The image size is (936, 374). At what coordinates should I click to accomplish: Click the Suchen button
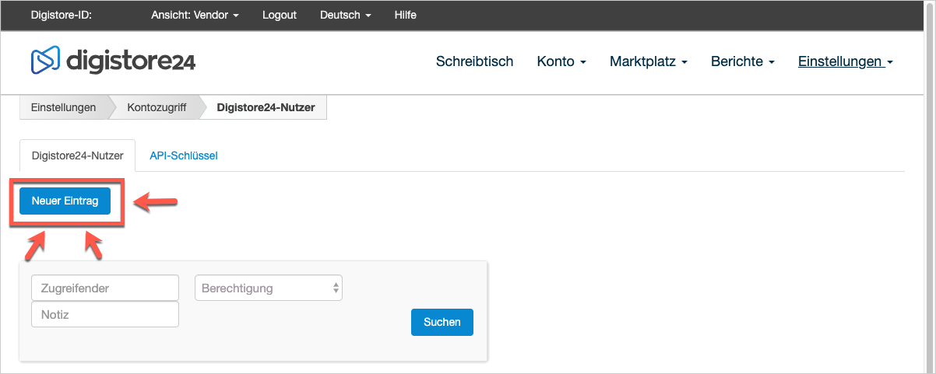[x=442, y=322]
